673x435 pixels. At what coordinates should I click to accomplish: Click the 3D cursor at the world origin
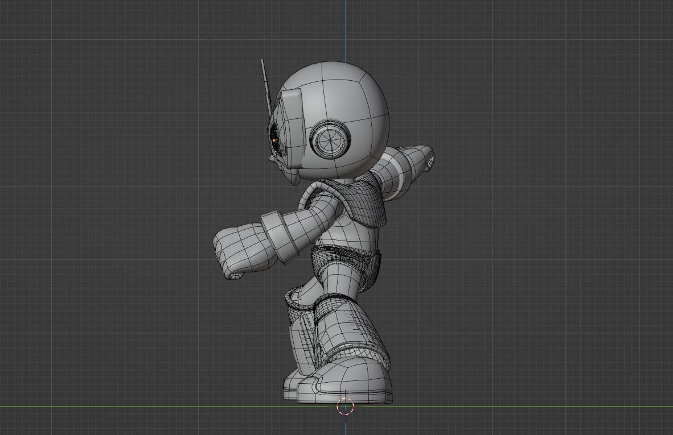pyautogui.click(x=346, y=407)
